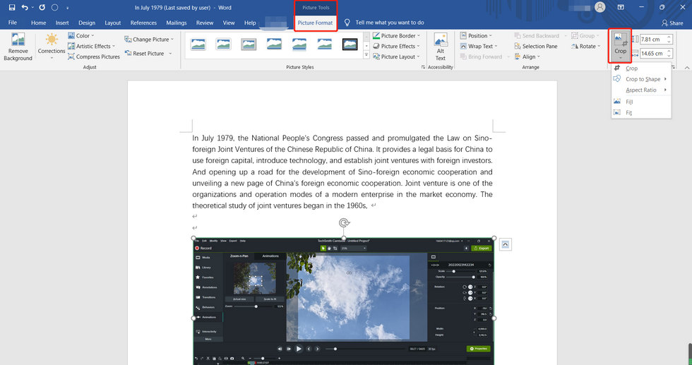Image resolution: width=692 pixels, height=365 pixels.
Task: Select the black double-frame picture style
Action: pyautogui.click(x=350, y=44)
